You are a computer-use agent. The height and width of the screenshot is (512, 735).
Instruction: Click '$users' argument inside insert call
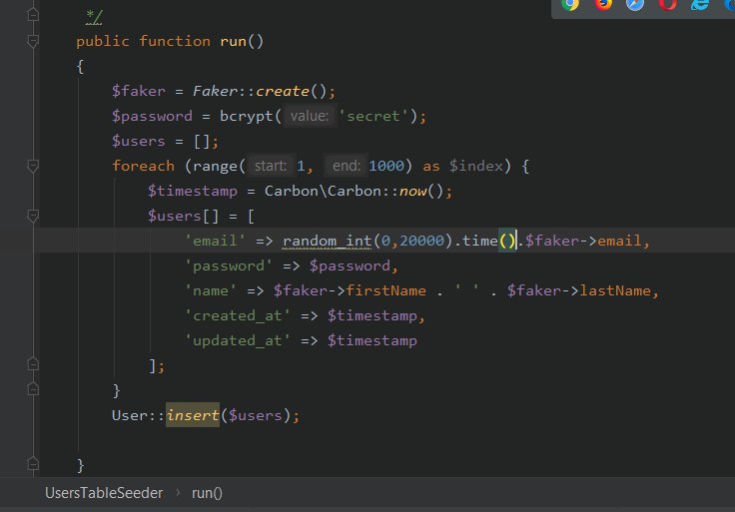coord(256,415)
